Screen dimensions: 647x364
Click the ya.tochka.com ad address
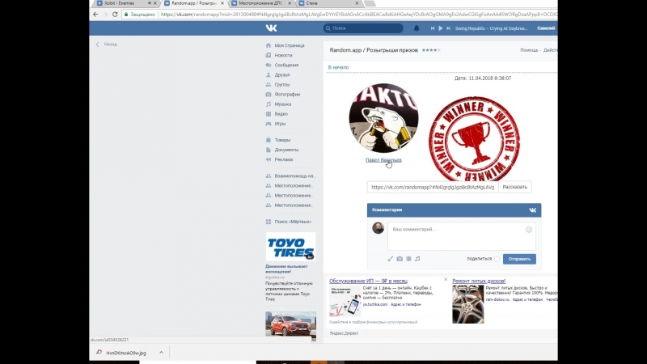pos(375,305)
